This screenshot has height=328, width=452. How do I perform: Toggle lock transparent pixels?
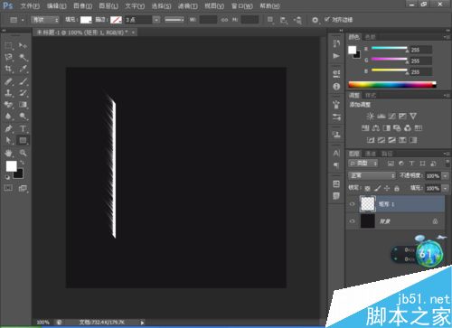(367, 189)
